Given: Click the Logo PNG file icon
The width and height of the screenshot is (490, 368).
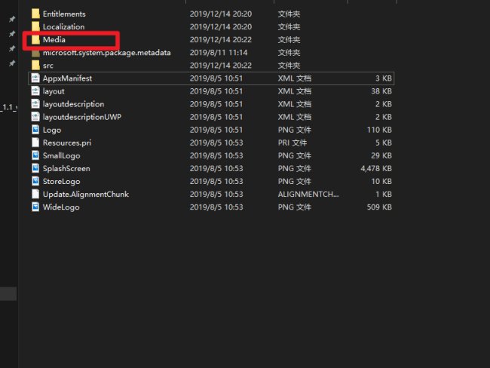Looking at the screenshot, I should (x=35, y=130).
